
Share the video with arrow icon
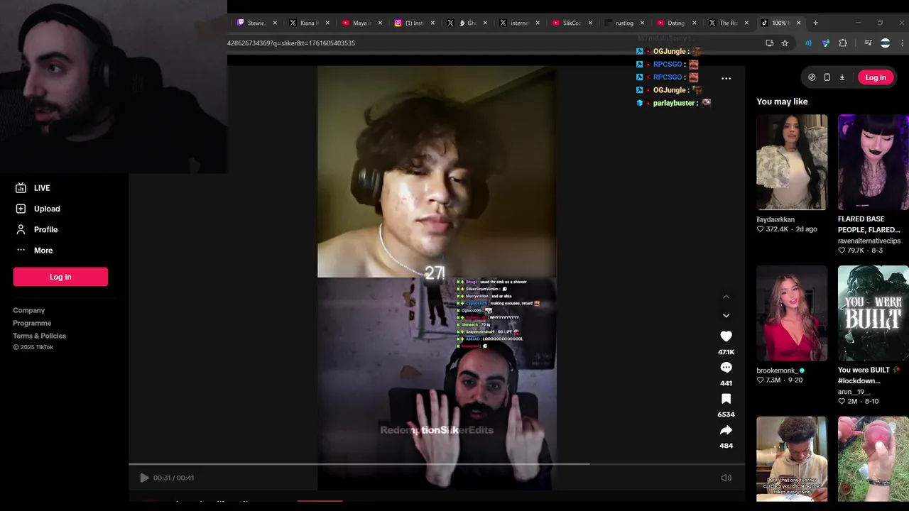[726, 430]
